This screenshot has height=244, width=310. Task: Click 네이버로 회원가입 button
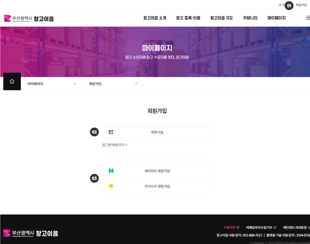157,171
